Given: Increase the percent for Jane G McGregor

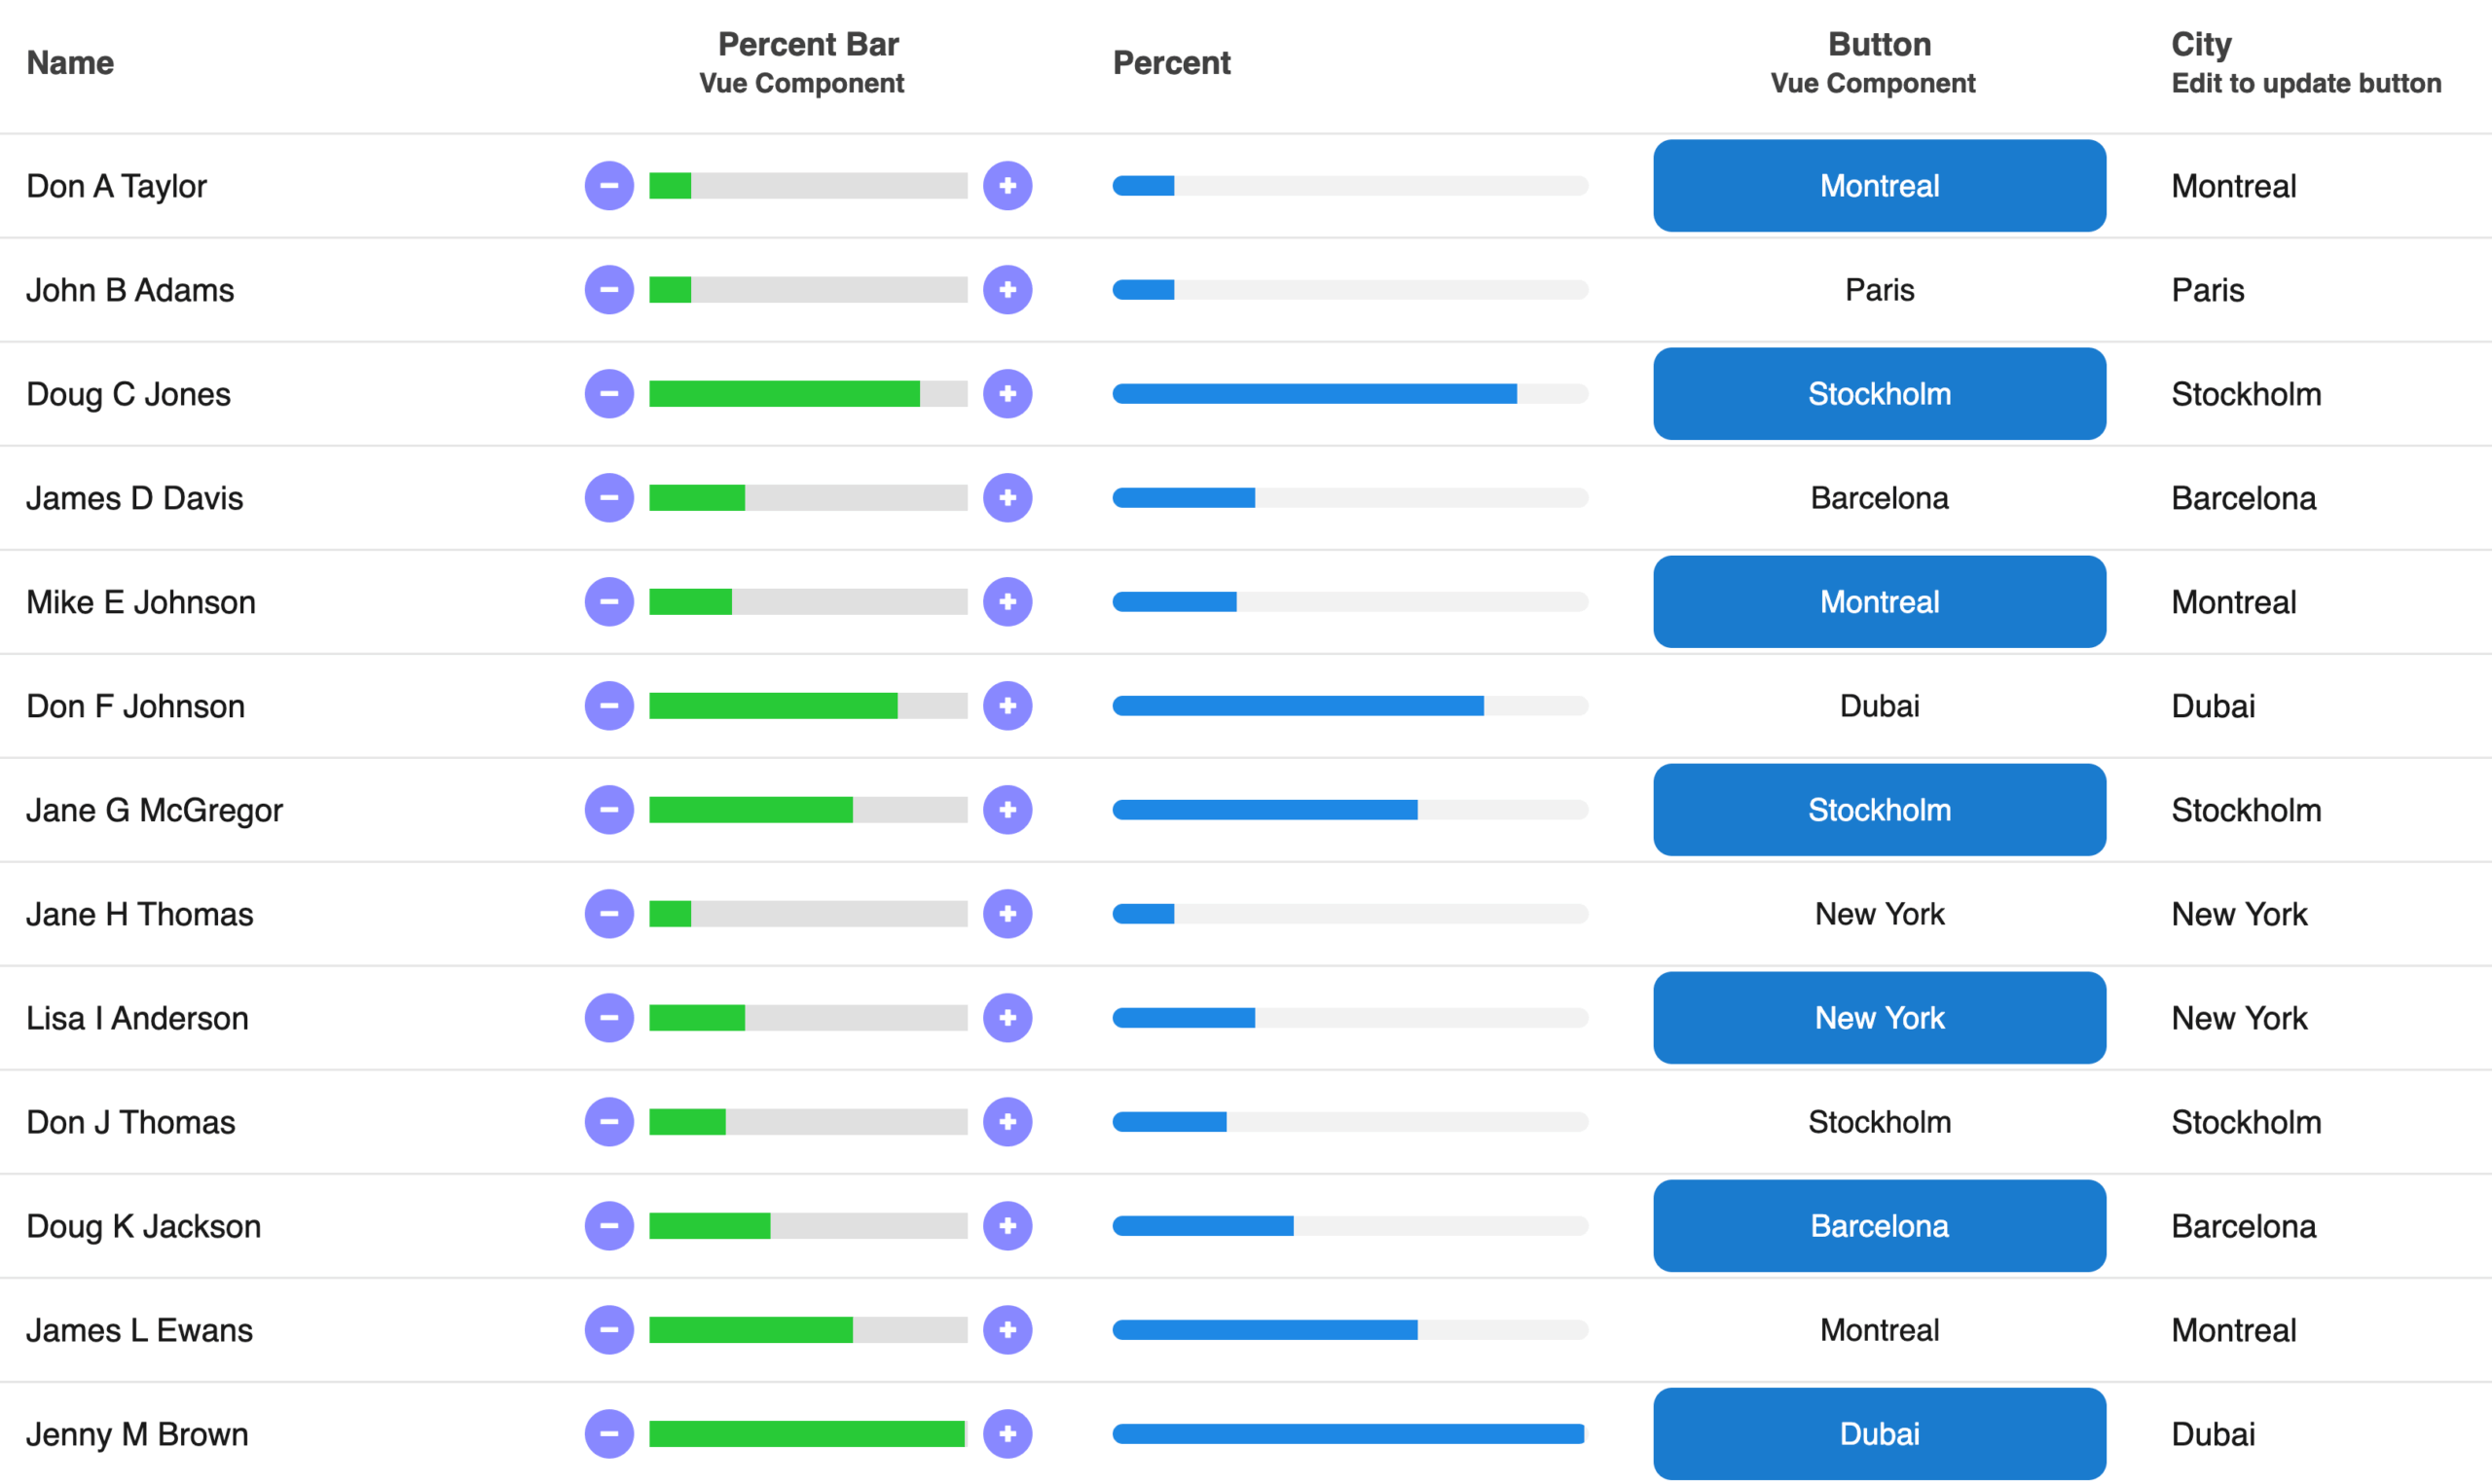Looking at the screenshot, I should 1007,810.
